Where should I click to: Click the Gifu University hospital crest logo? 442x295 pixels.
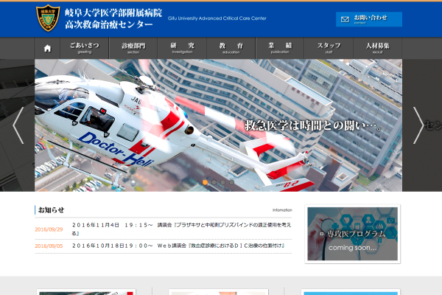(48, 18)
